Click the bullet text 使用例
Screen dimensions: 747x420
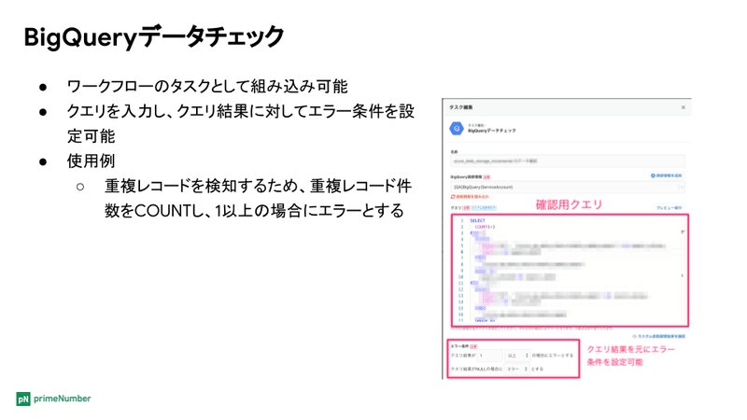coord(91,161)
